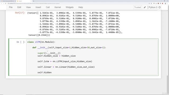
Task: Go back using the browser back arrow
Action: (1, 3)
